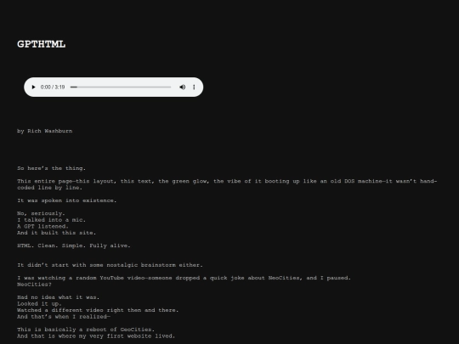Image resolution: width=459 pixels, height=344 pixels.
Task: Click the line about my very first website
Action: [x=96, y=336]
